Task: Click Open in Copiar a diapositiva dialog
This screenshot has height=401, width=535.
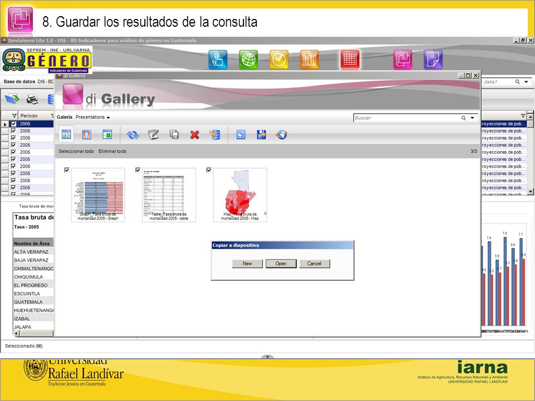Action: click(x=281, y=263)
